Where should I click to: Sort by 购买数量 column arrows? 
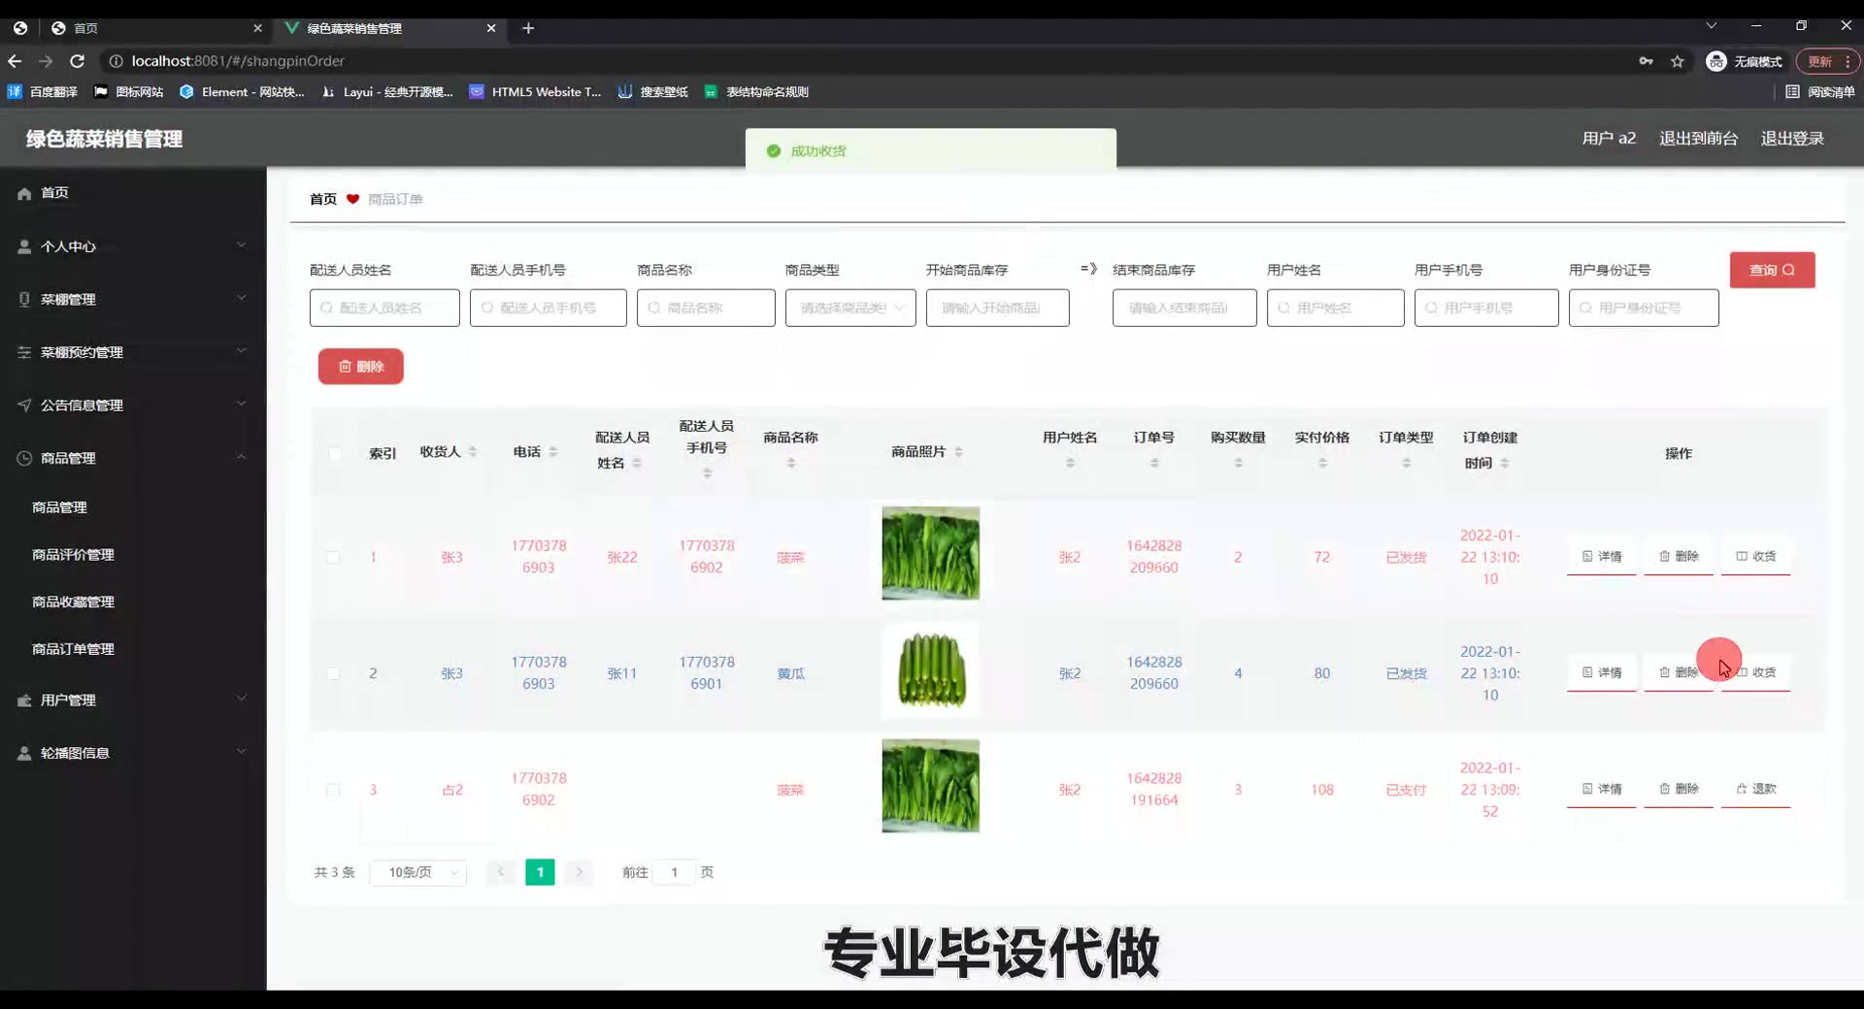coord(1239,463)
